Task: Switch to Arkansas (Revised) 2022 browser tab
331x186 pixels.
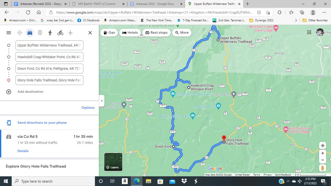Action: coord(40,4)
